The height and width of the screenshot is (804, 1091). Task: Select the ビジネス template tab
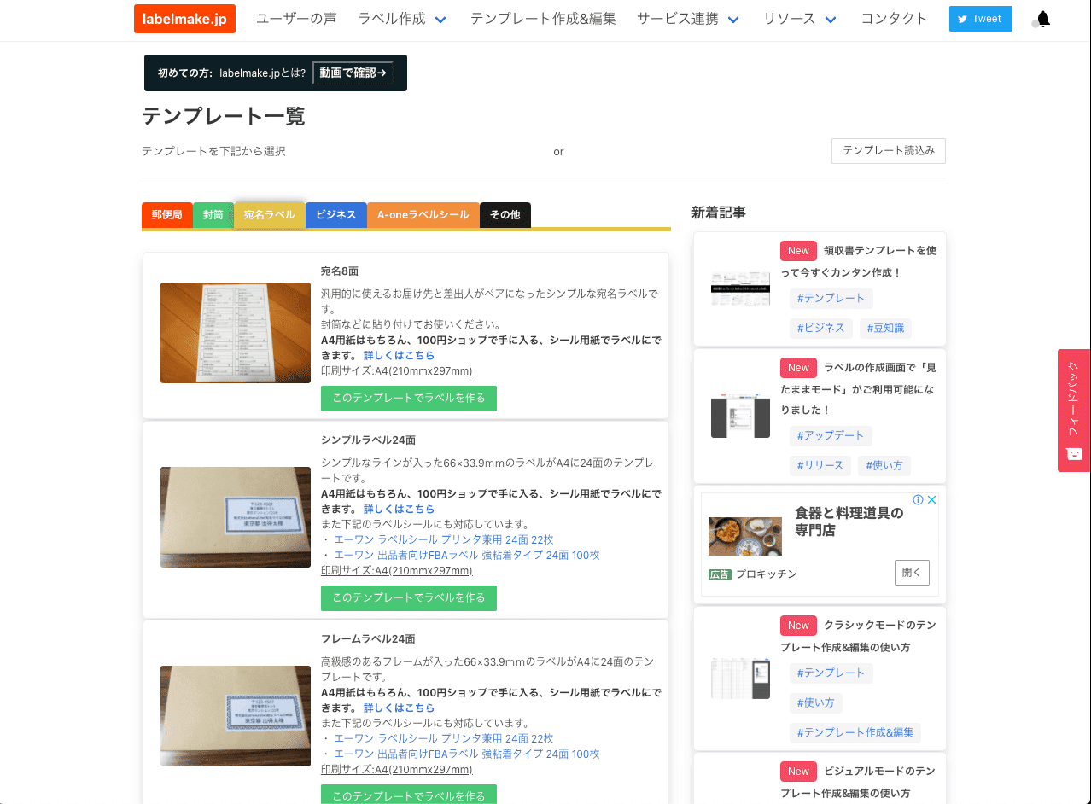point(335,215)
